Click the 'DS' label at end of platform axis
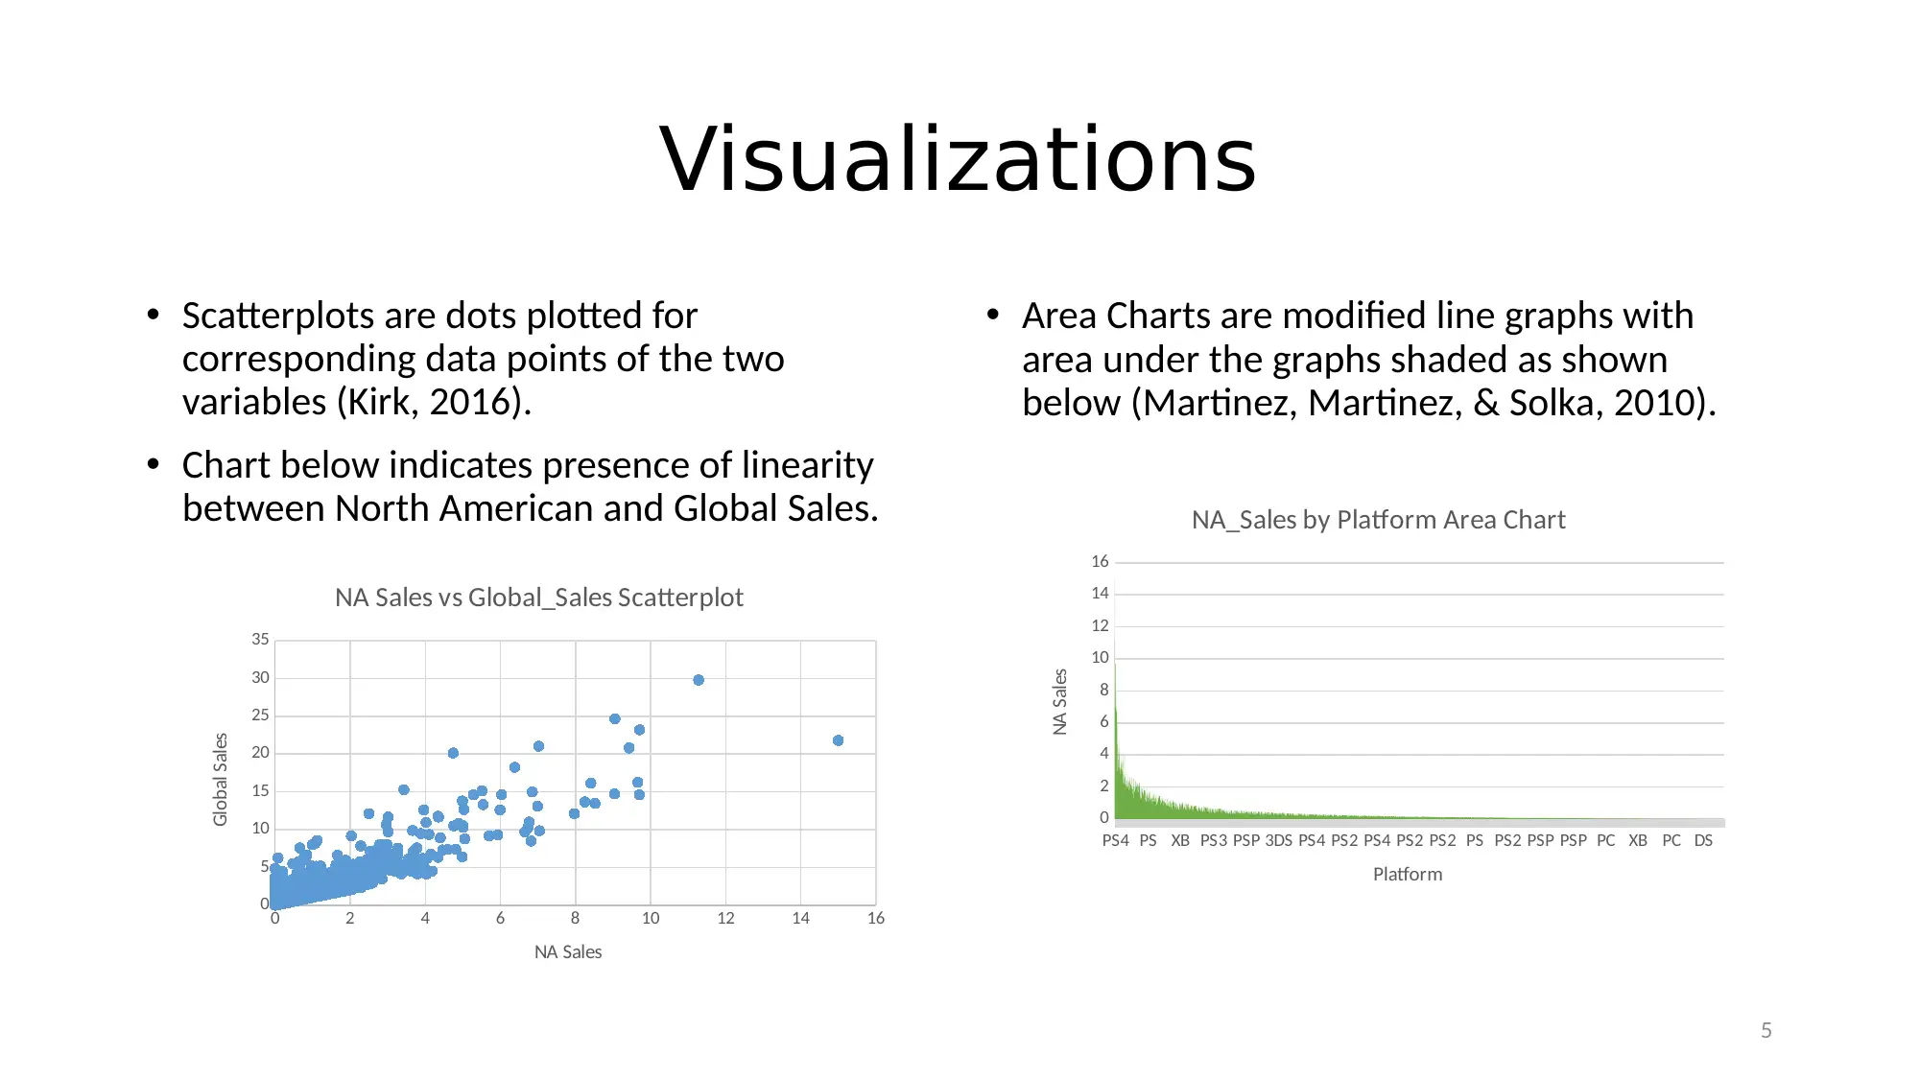Screen dimensions: 1920x1079 pyautogui.click(x=1703, y=840)
